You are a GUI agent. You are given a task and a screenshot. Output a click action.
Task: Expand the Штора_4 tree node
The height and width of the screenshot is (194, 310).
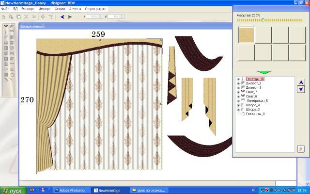click(238, 105)
